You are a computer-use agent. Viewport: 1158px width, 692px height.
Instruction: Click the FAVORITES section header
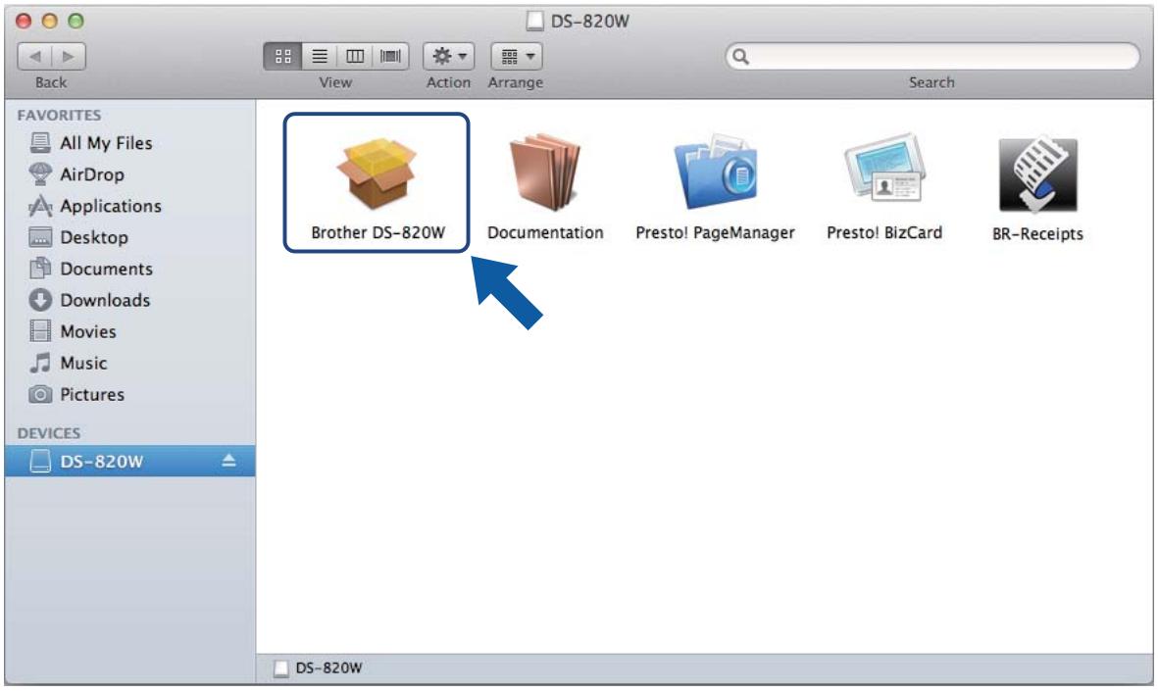pos(59,116)
